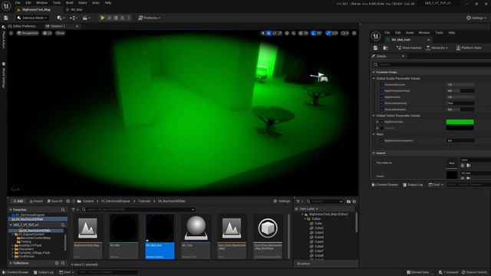Collapse Global Vector Parameter Values section

click(x=374, y=116)
